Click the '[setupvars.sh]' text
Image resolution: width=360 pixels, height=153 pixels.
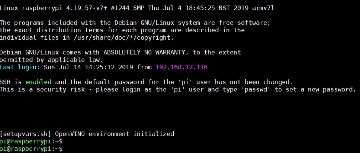pos(26,134)
